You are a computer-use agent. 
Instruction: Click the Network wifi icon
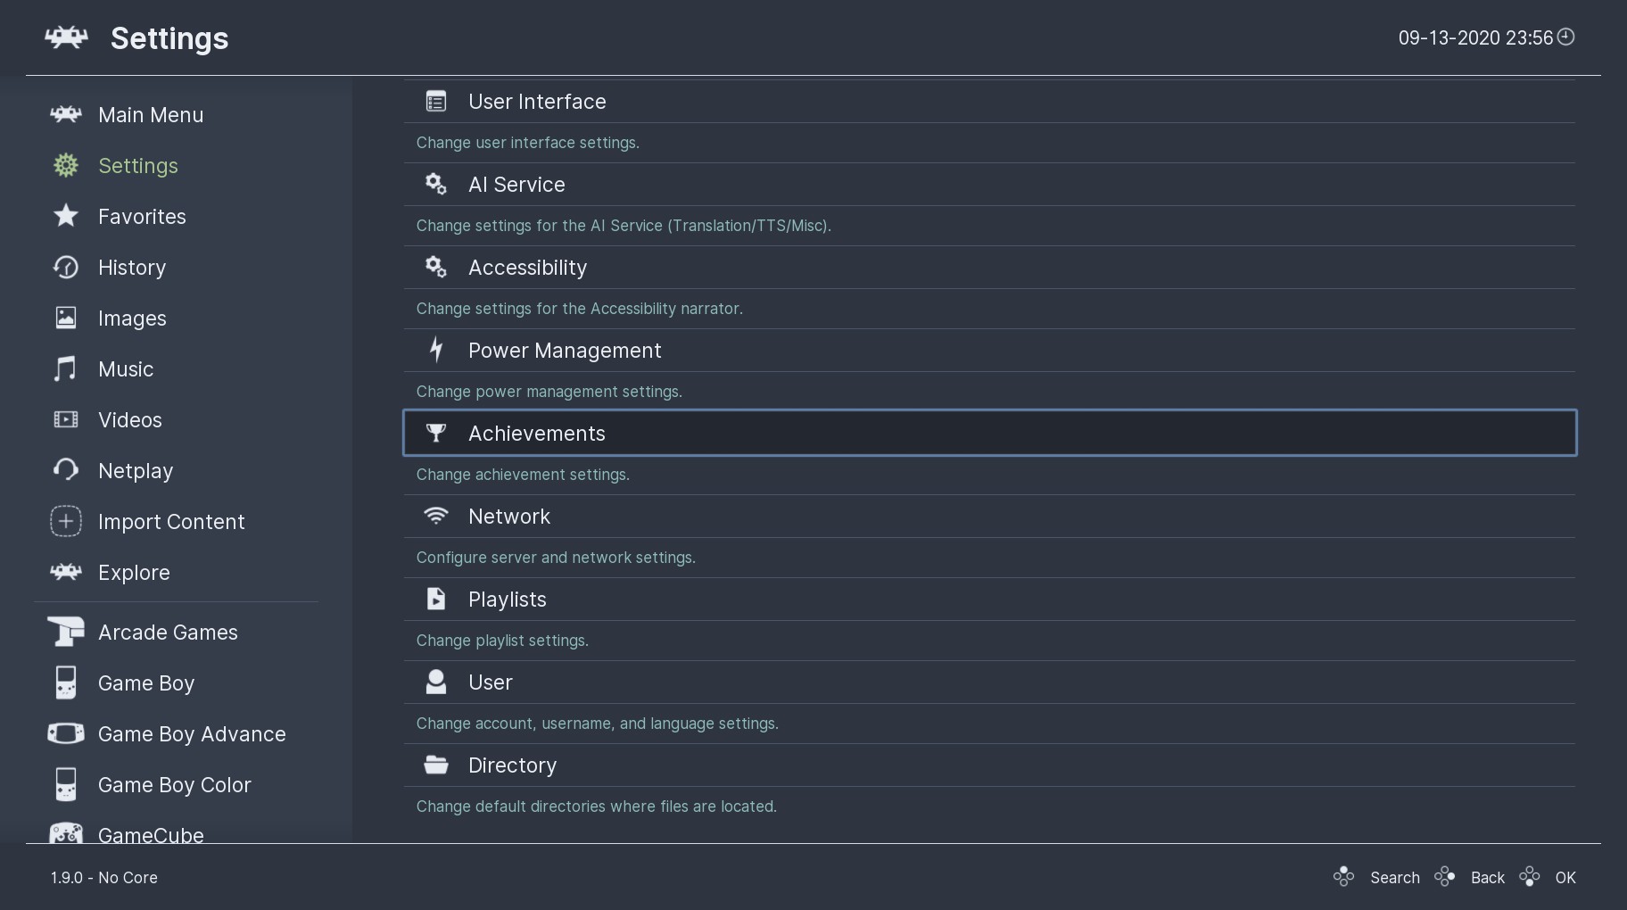[x=435, y=516]
